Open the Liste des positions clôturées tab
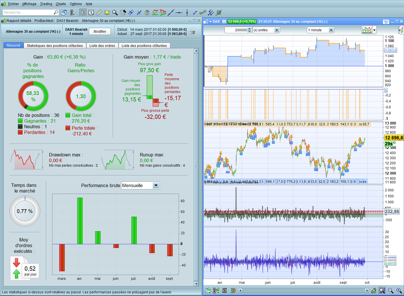The image size is (404, 296). 144,45
